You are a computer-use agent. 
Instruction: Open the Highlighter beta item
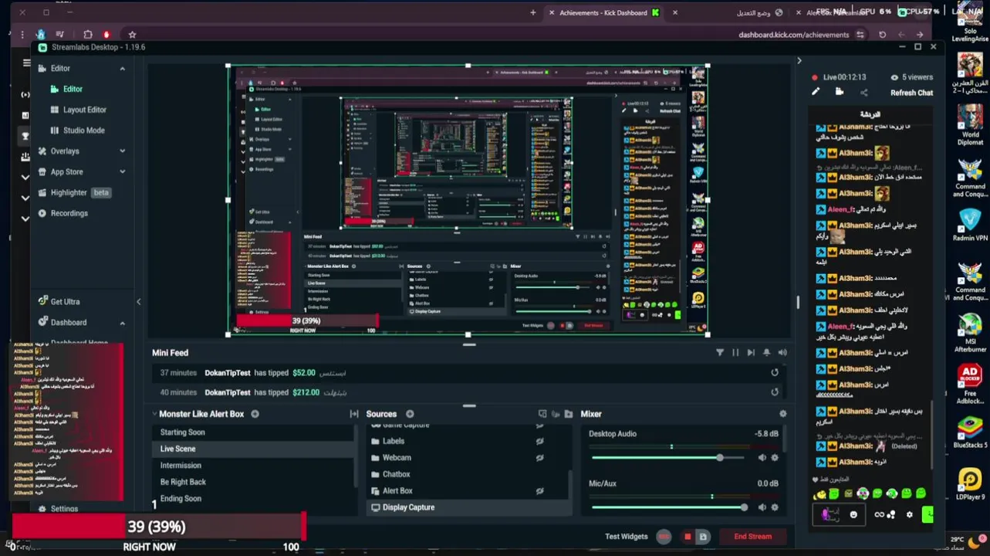pos(75,193)
